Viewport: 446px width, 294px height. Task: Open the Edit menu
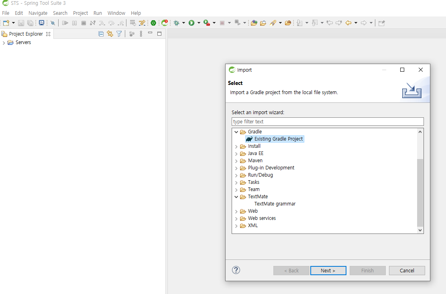pyautogui.click(x=19, y=13)
